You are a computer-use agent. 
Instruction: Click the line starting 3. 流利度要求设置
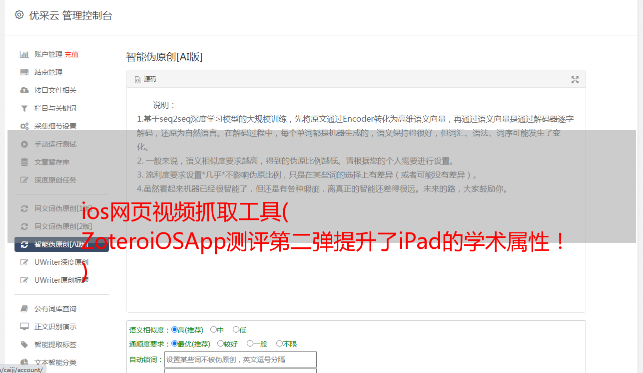click(x=308, y=175)
